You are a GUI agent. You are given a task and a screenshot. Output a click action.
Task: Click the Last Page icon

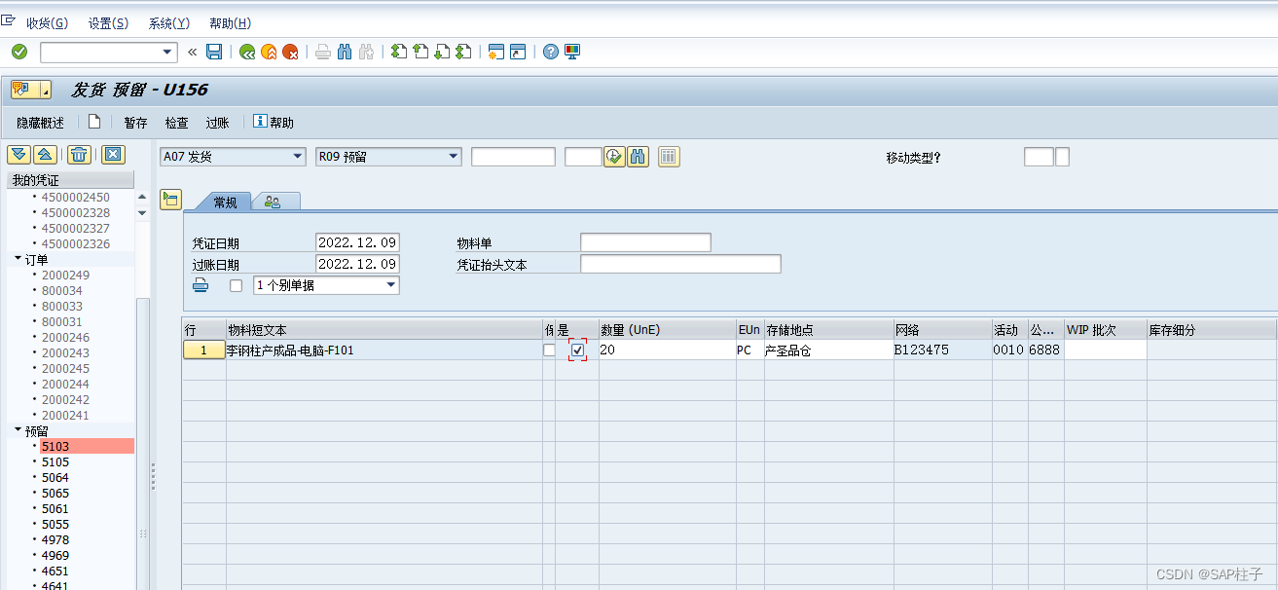[463, 52]
